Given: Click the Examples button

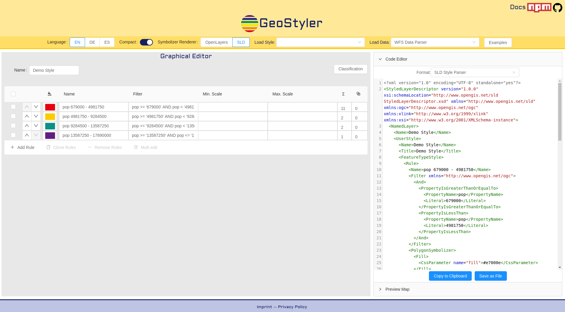Looking at the screenshot, I should click(498, 43).
